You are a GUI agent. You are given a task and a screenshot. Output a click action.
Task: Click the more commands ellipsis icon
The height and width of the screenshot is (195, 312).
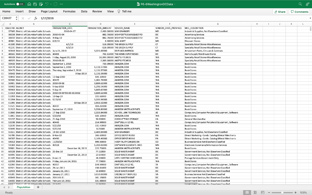pos(61,4)
